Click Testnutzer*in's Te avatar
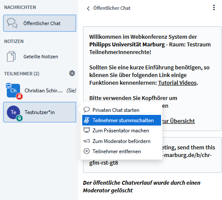Screen dimensions: 222x200 pyautogui.click(x=14, y=112)
